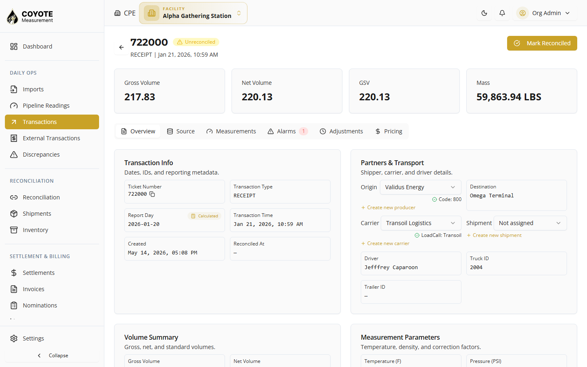This screenshot has height=367, width=587.
Task: Click the Calculated badge on Report Day
Action: pos(205,216)
